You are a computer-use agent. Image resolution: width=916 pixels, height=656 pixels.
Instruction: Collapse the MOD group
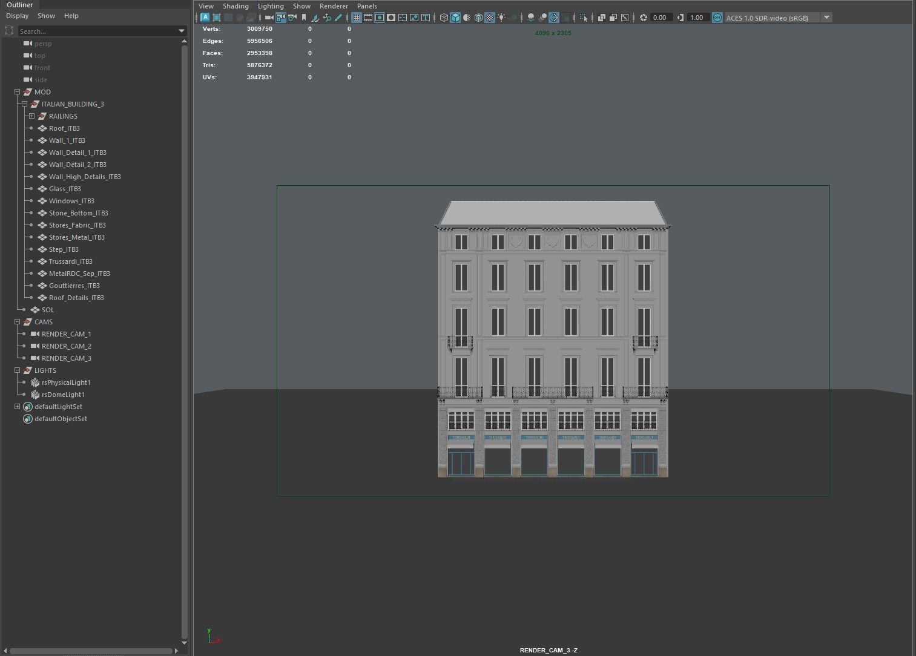(18, 92)
